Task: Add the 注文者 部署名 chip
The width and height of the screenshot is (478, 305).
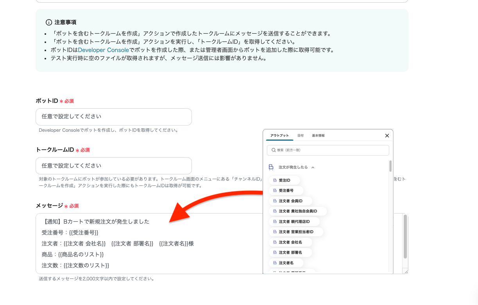Action: point(290,253)
